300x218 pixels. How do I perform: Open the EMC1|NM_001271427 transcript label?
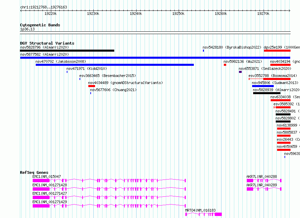click(50, 193)
